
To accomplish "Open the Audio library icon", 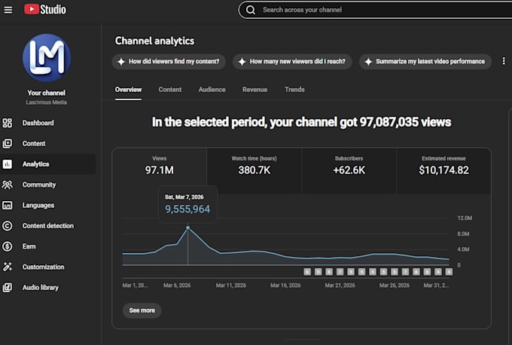I will pos(8,288).
